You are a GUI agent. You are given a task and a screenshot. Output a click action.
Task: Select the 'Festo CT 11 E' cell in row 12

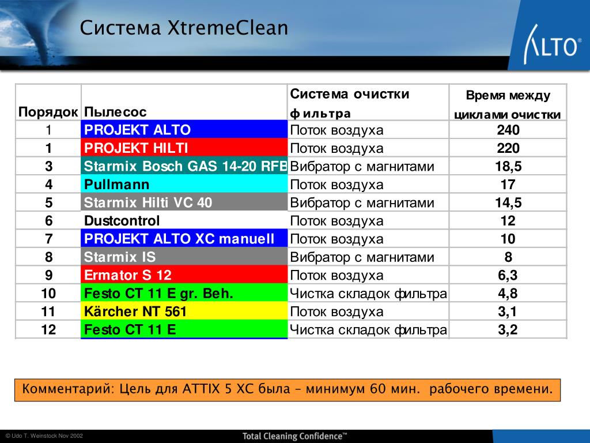[x=184, y=329]
